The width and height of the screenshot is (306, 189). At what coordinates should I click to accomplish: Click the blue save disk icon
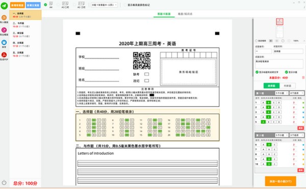pyautogui.click(x=4, y=42)
